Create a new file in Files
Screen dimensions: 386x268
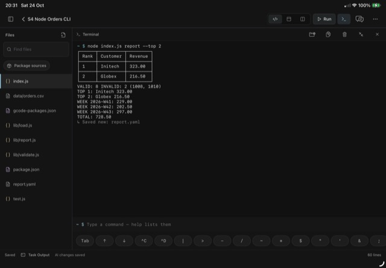click(63, 35)
